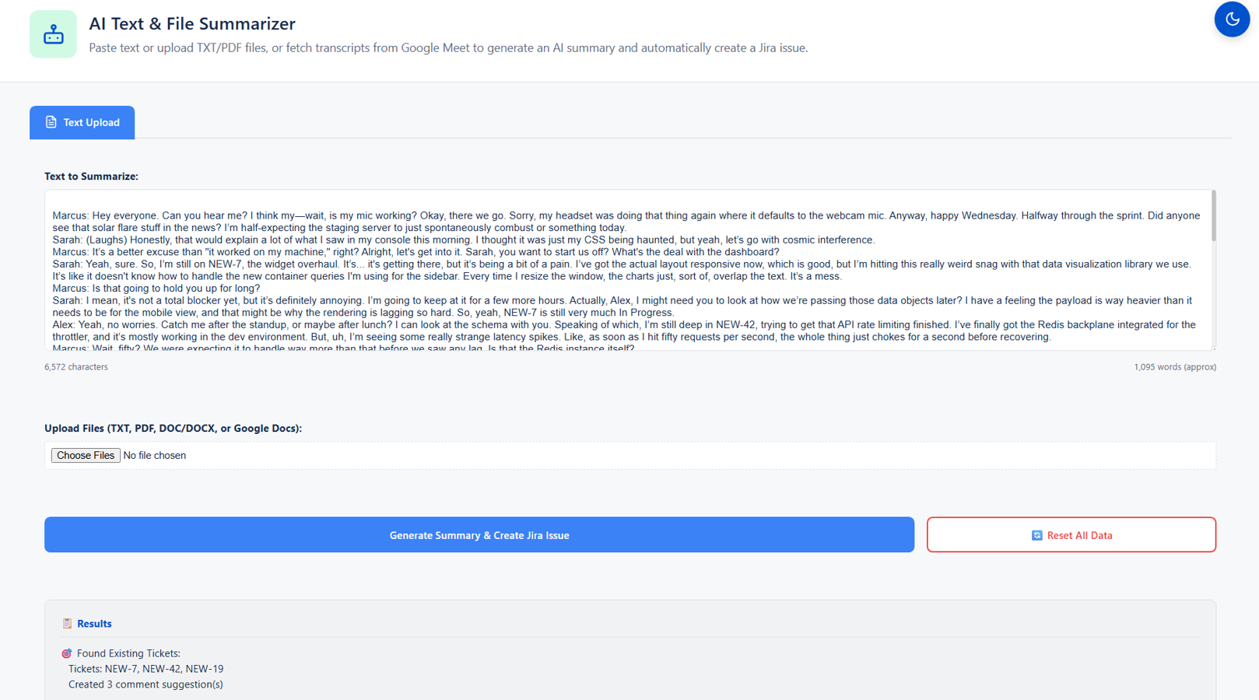
Task: Click Generate Summary & Create Jira Issue
Action: pyautogui.click(x=479, y=535)
